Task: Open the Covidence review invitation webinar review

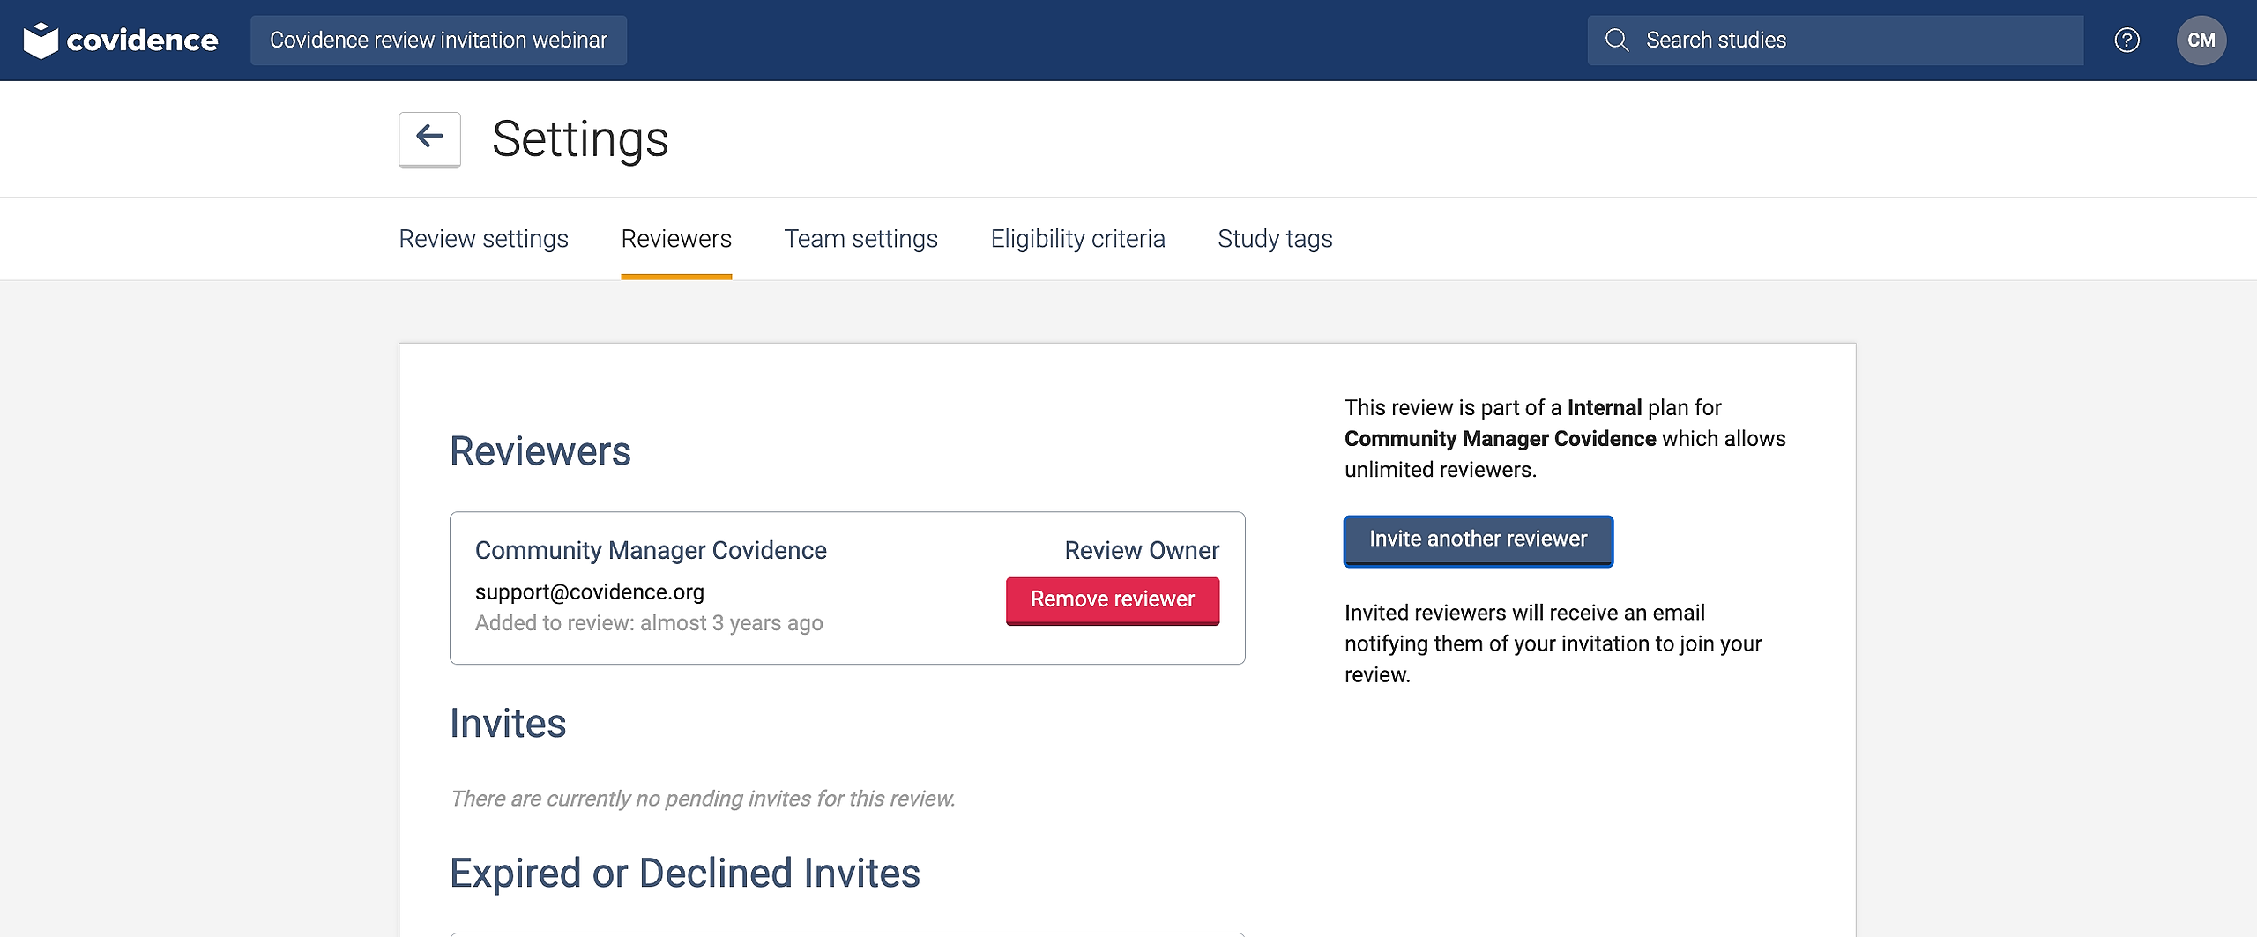Action: (x=438, y=41)
